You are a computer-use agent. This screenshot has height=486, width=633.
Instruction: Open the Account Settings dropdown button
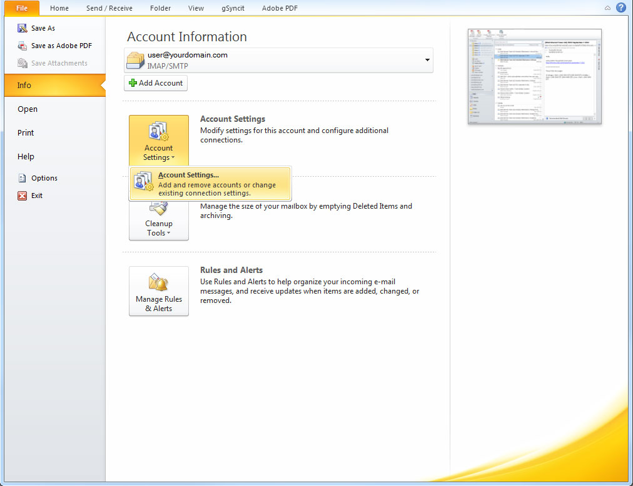pos(159,140)
